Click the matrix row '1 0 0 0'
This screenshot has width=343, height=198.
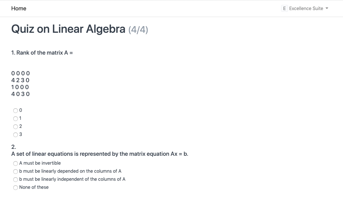[x=20, y=87]
